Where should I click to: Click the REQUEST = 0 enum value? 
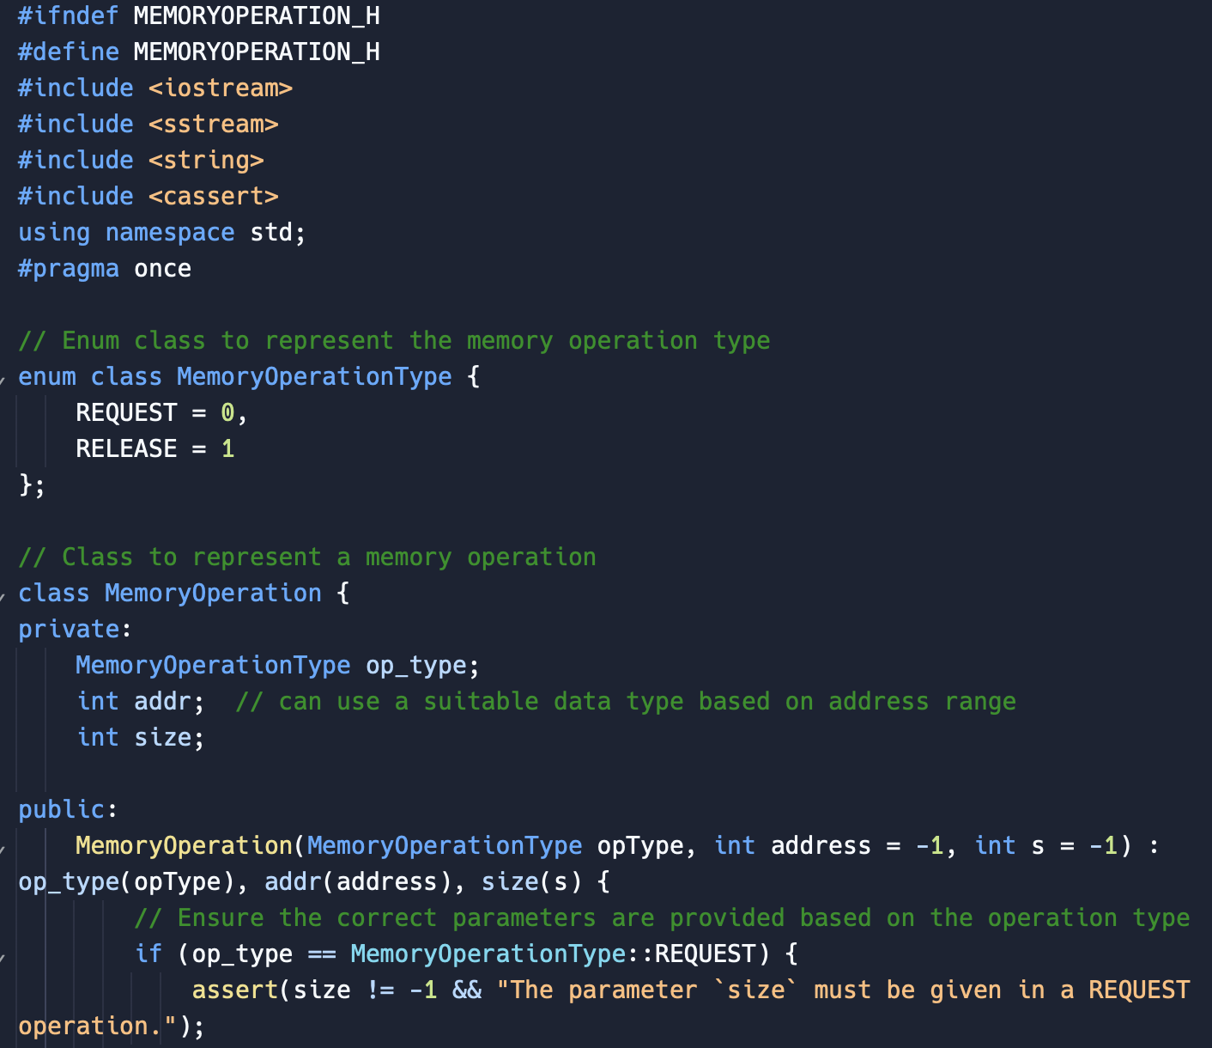point(150,412)
